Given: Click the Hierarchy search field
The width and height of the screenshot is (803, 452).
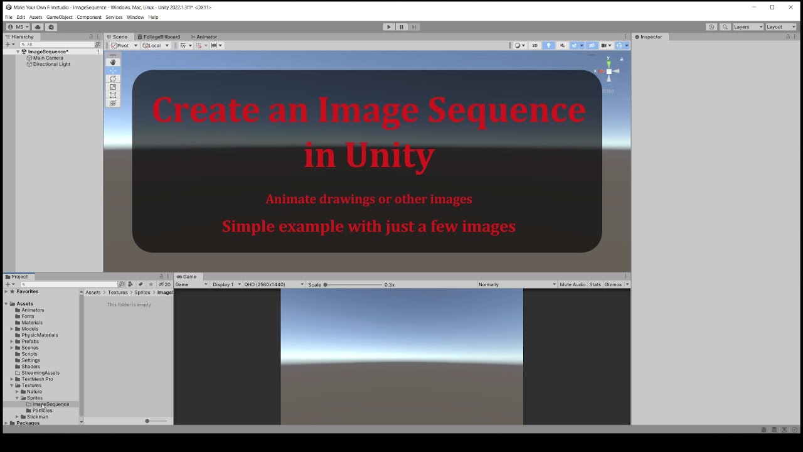Looking at the screenshot, I should (x=57, y=45).
